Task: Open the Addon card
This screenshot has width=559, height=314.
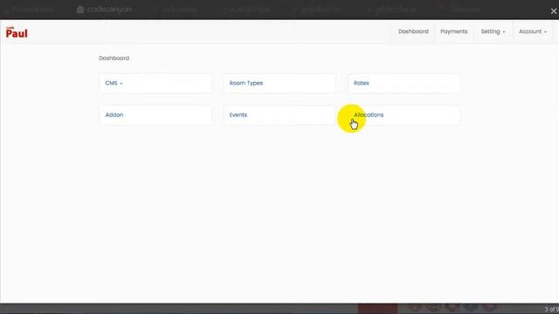Action: tap(155, 115)
